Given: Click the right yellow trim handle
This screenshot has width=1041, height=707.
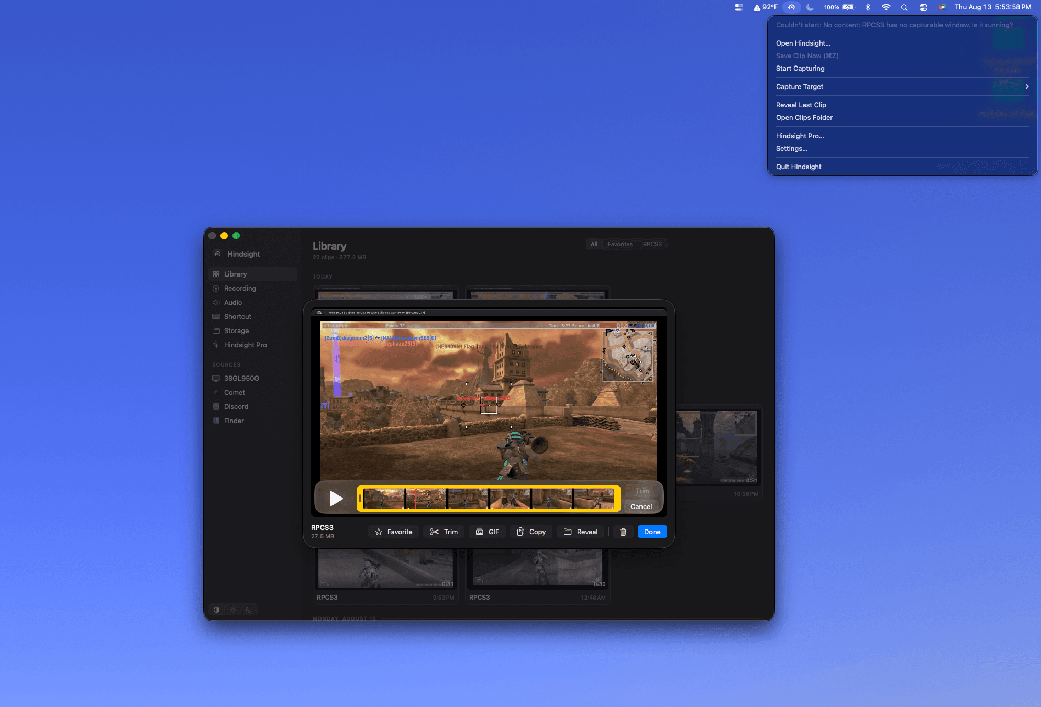Looking at the screenshot, I should (x=617, y=499).
